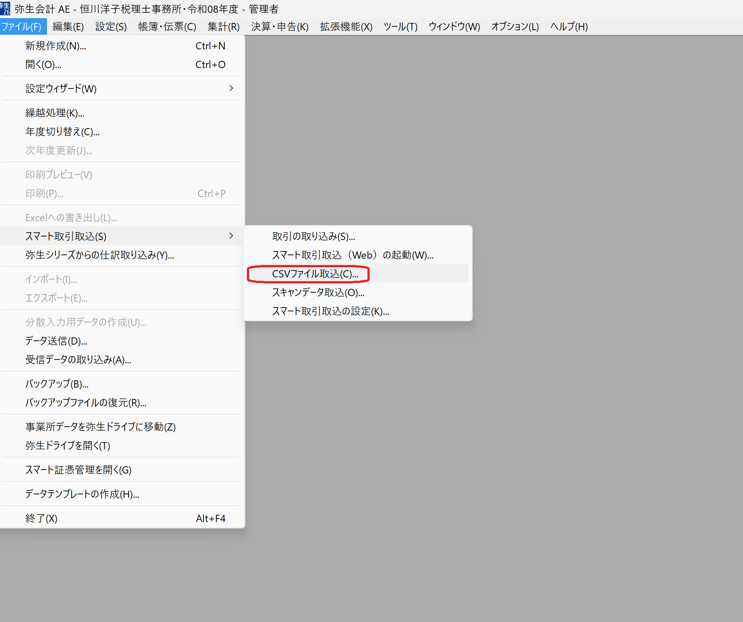Open スマート取引取込（Web）の起動(W)
The height and width of the screenshot is (622, 743).
(352, 255)
